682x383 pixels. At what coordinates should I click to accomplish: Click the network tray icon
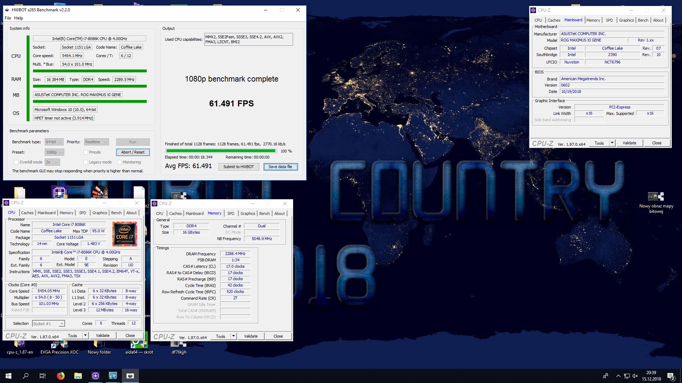pyautogui.click(x=627, y=376)
